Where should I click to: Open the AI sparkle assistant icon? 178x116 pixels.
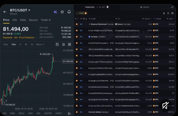(x=55, y=12)
